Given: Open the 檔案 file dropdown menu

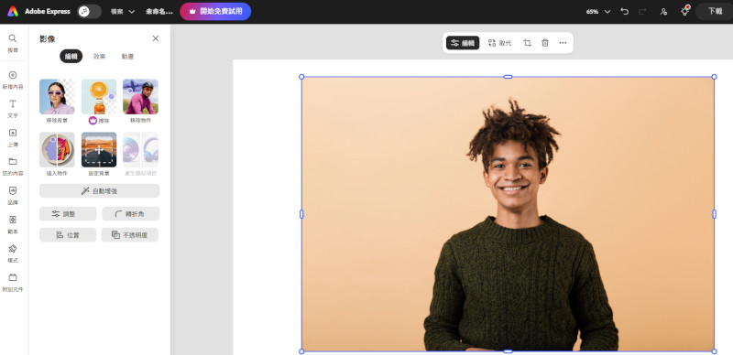Looking at the screenshot, I should 123,11.
